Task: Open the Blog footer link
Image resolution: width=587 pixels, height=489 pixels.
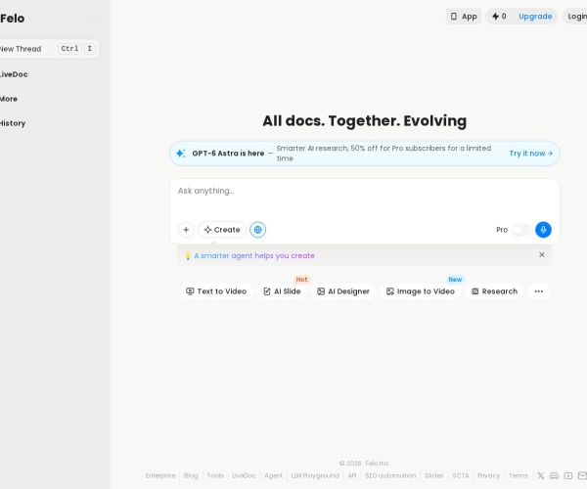Action: pyautogui.click(x=191, y=475)
